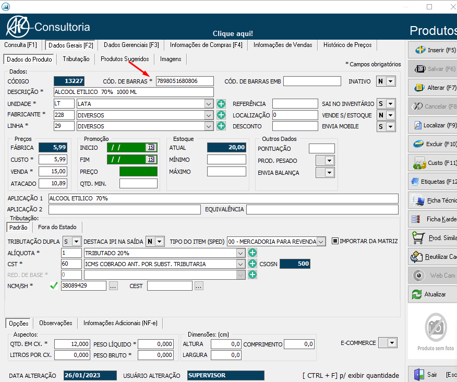Expand the FABRICANTE DIVERSOS combo box
This screenshot has width=457, height=382.
pyautogui.click(x=209, y=115)
